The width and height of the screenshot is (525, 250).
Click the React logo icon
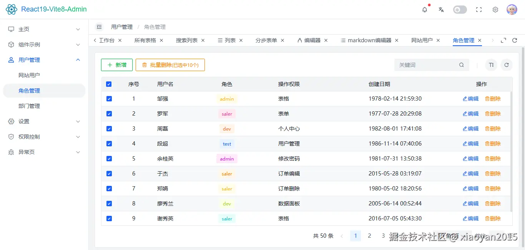point(12,9)
